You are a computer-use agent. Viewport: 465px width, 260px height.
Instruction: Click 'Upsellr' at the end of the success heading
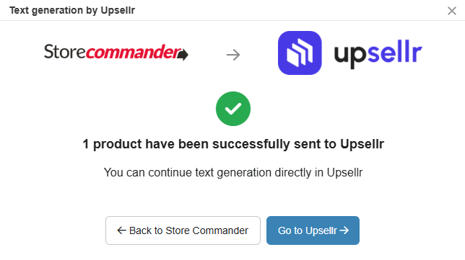point(362,144)
